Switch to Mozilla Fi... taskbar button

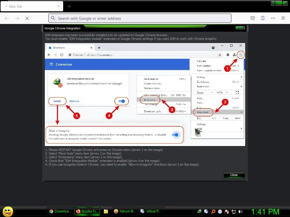pyautogui.click(x=87, y=211)
